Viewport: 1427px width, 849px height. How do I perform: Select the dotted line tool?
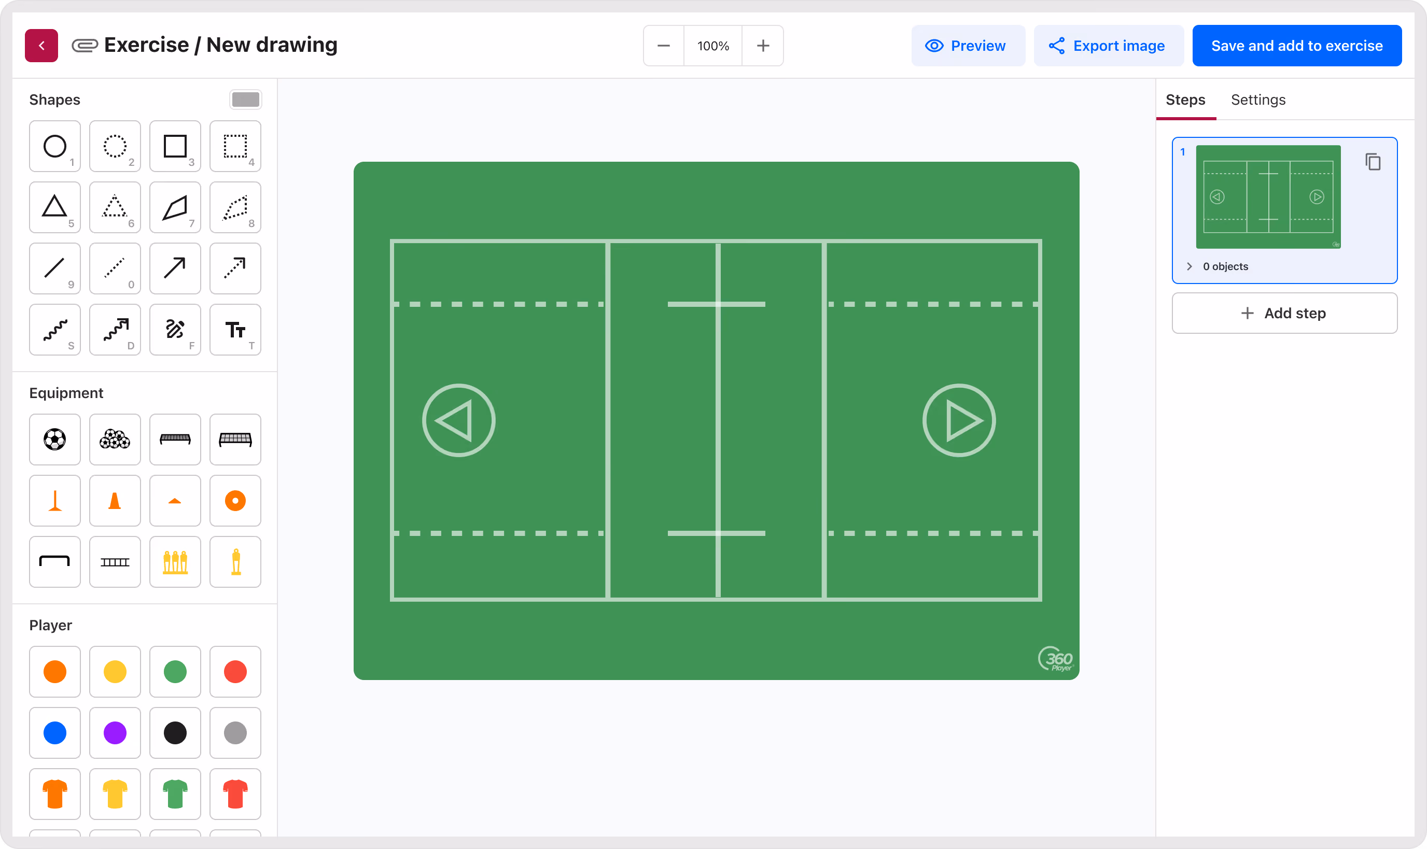(x=115, y=268)
